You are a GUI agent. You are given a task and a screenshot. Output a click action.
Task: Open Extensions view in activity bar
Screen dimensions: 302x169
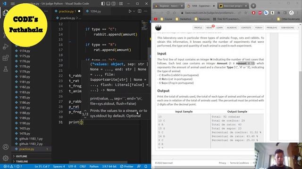click(x=6, y=58)
